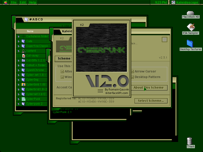This screenshot has height=152, width=203.
Task: Expand the CyberGold 1.8f disclosure triangle
Action: click(19, 85)
